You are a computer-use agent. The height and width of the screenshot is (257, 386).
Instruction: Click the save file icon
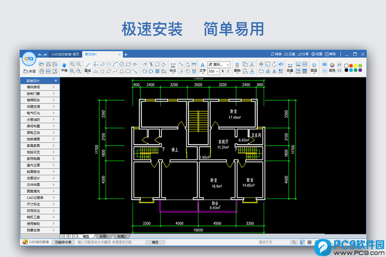pyautogui.click(x=48, y=64)
